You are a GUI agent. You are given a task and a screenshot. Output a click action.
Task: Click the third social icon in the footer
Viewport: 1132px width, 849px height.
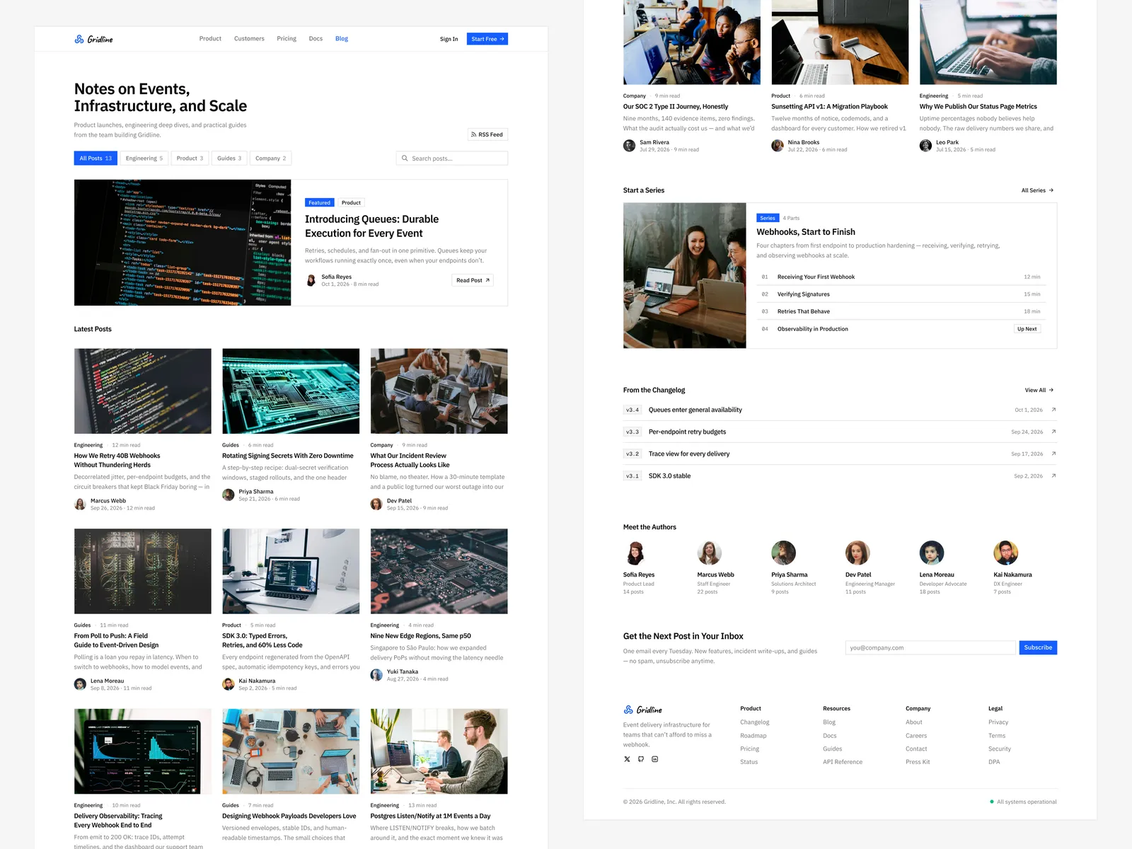(x=654, y=759)
